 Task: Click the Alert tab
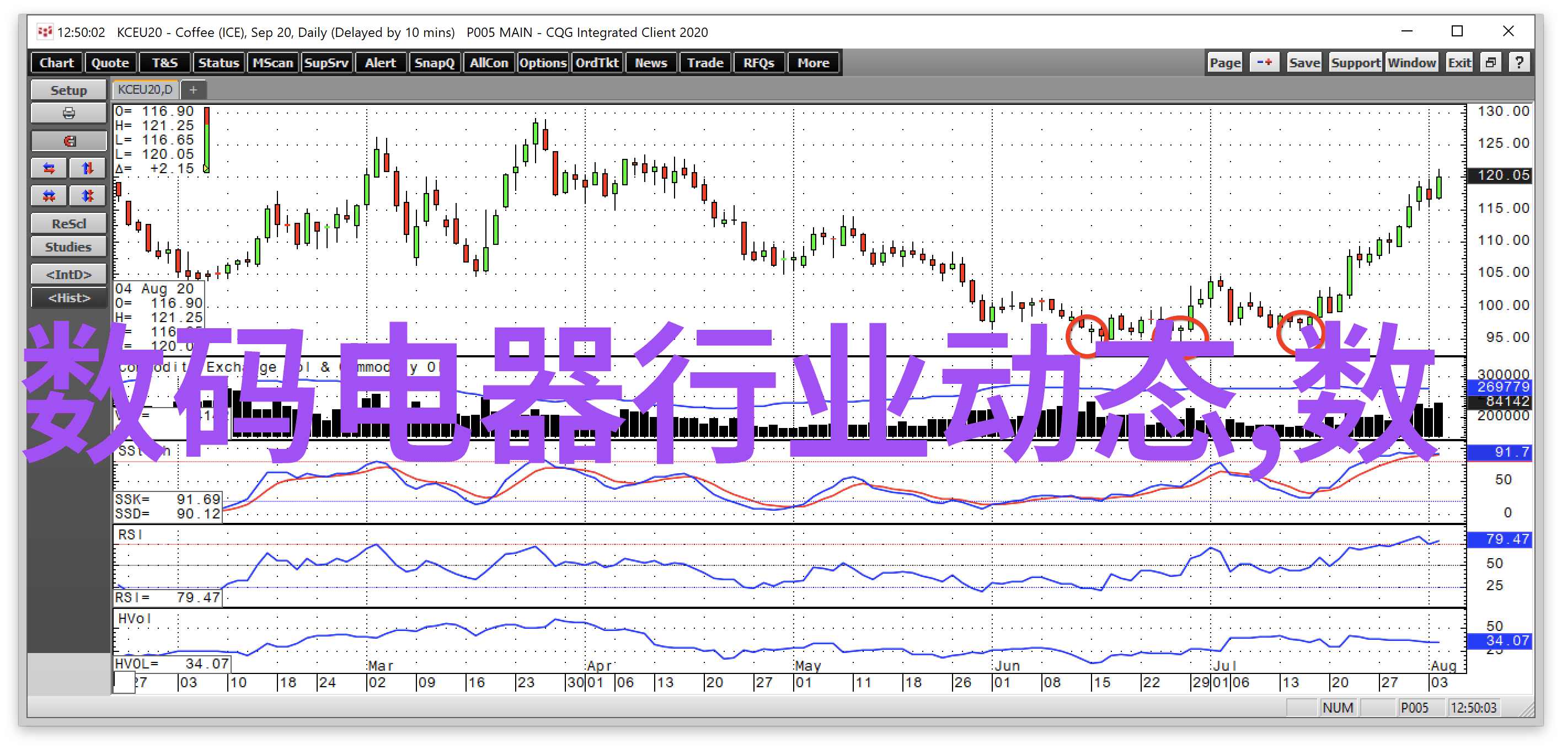[381, 64]
